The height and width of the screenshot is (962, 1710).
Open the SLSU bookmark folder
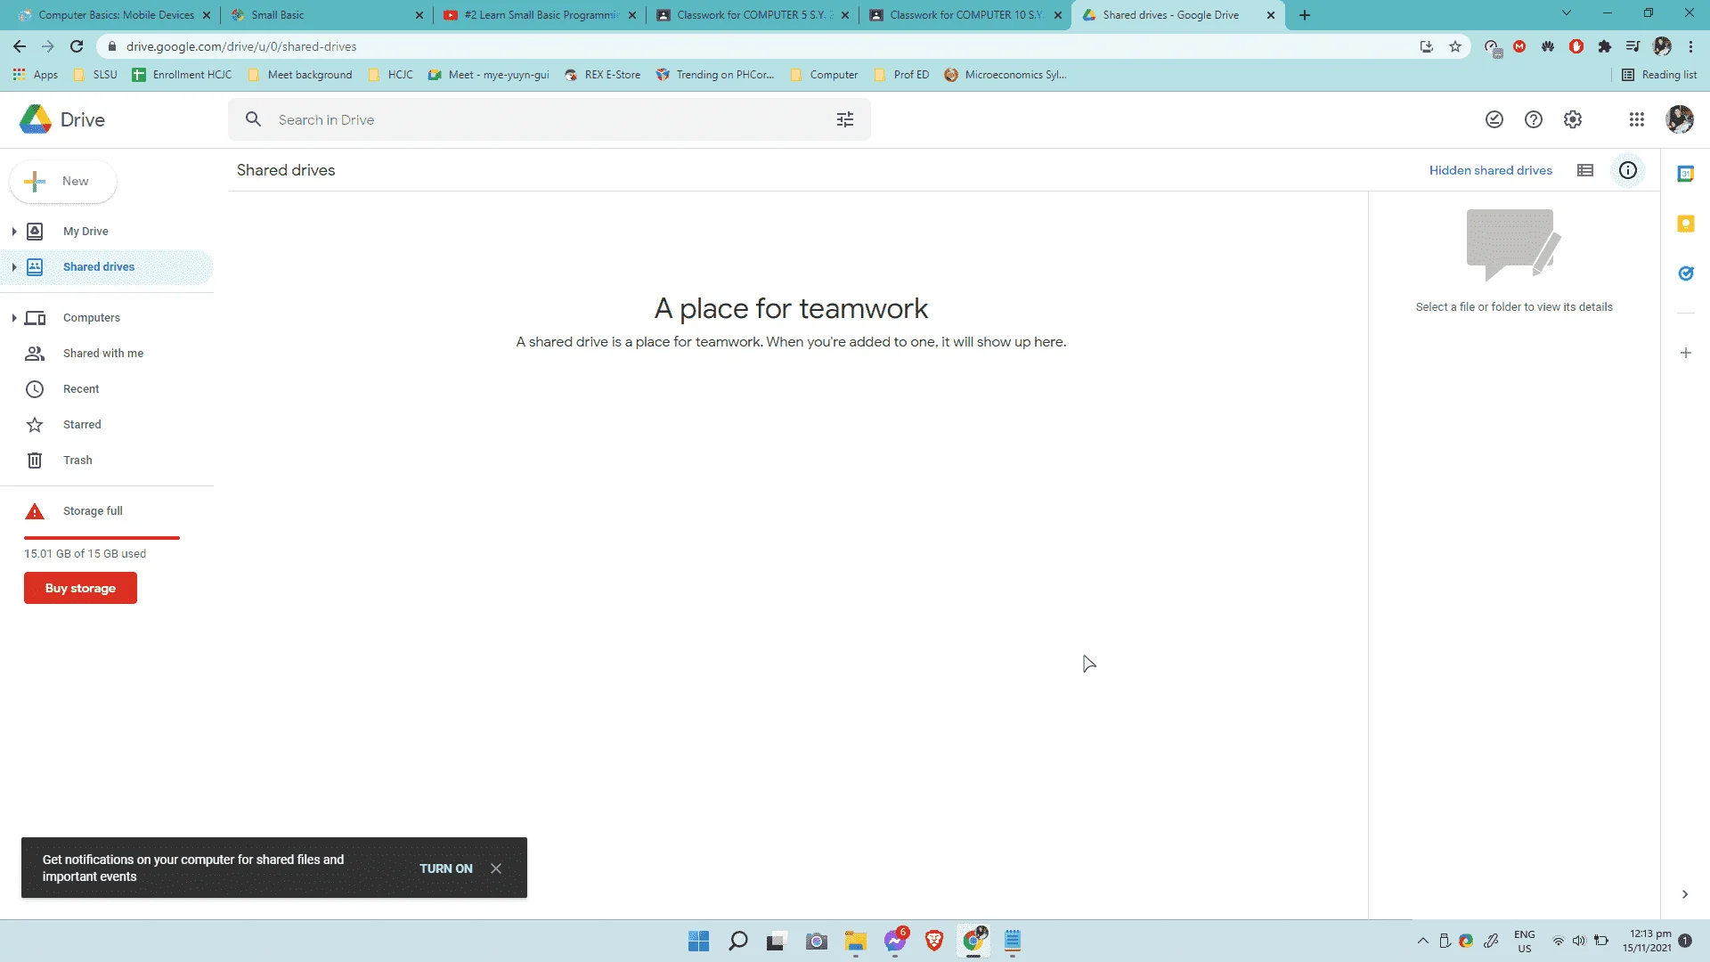coord(95,75)
